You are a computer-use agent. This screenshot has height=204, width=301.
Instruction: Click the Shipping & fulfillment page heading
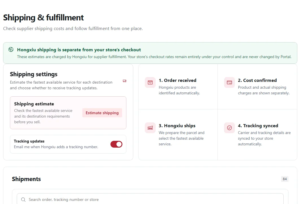(43, 18)
